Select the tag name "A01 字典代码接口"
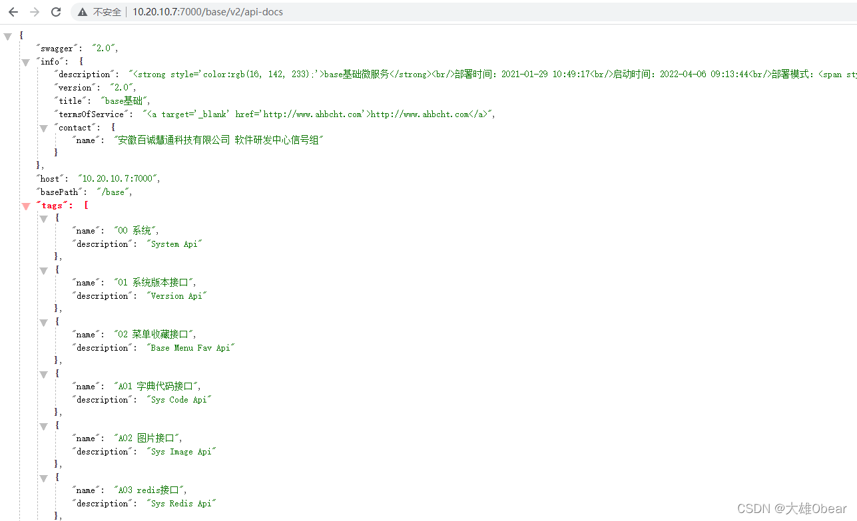The height and width of the screenshot is (521, 857). 157,386
